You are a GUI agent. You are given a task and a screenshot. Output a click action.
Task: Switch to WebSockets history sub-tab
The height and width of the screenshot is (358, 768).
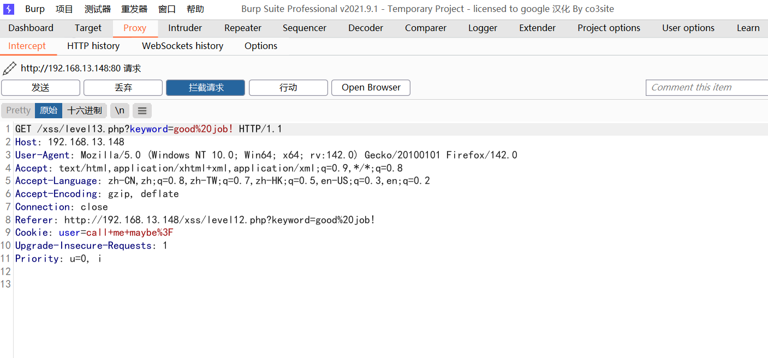pyautogui.click(x=182, y=46)
